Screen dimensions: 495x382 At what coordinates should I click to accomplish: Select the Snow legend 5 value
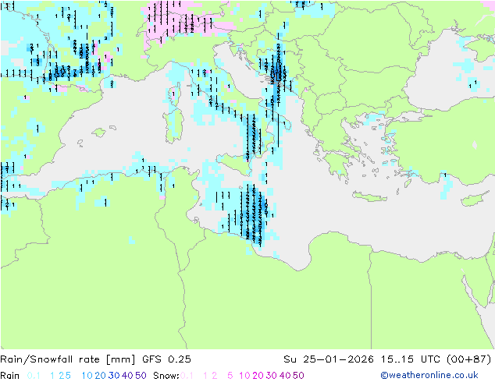(230, 376)
